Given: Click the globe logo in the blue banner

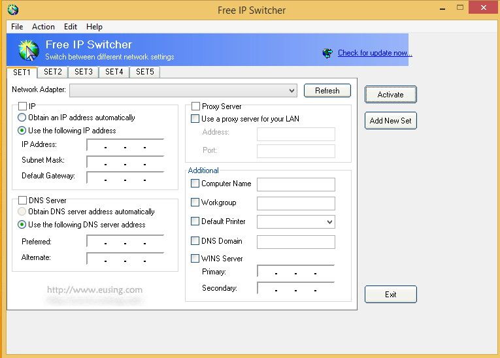Looking at the screenshot, I should [x=29, y=50].
